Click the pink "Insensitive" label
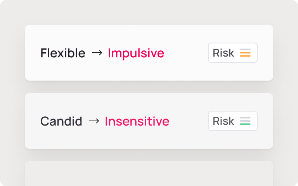This screenshot has width=298, height=186. point(137,121)
